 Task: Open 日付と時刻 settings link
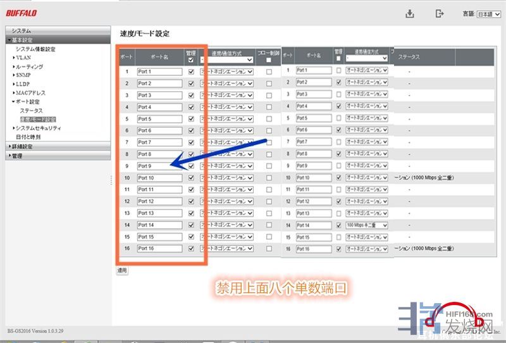(x=28, y=137)
